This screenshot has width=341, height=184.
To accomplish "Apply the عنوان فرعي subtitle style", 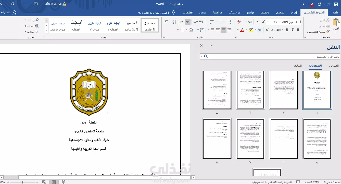I will (x=58, y=26).
